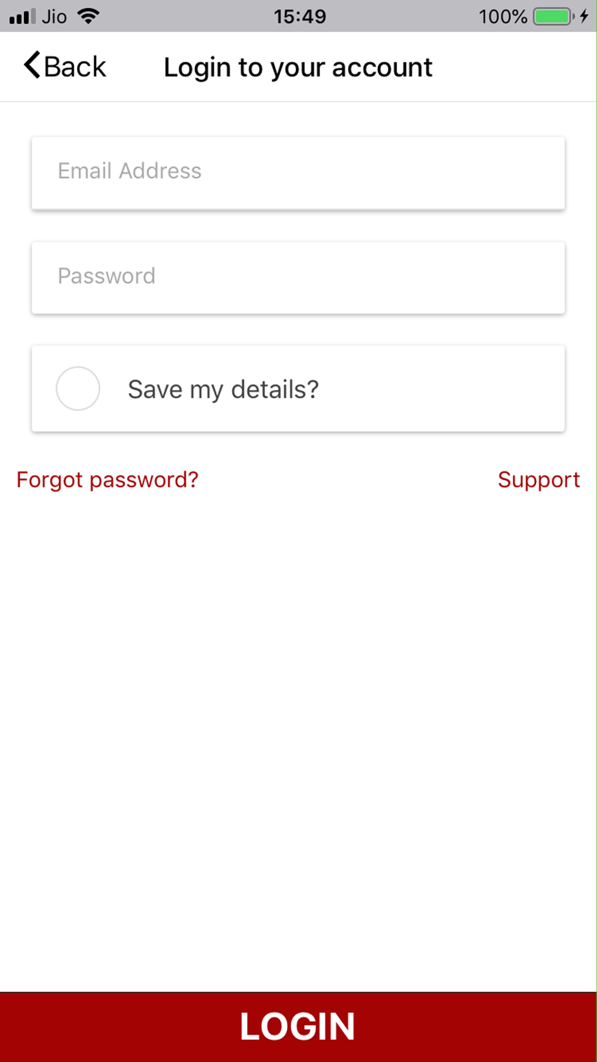Focus the Password input field

298,278
